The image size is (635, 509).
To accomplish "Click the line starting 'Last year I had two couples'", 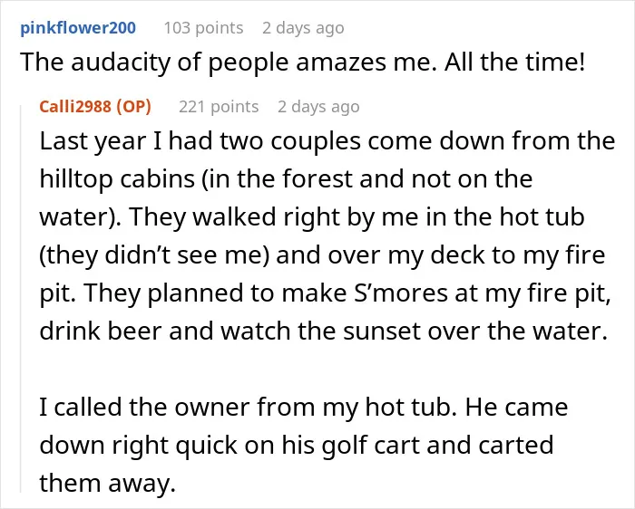I will pos(327,141).
